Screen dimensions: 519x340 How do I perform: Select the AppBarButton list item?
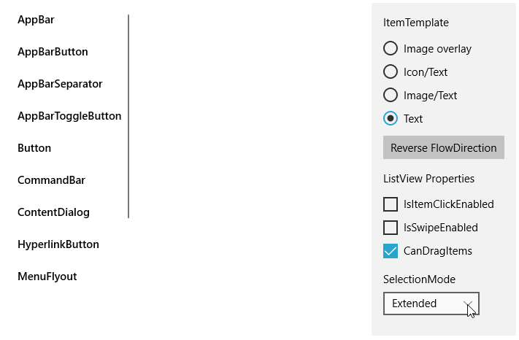point(53,52)
